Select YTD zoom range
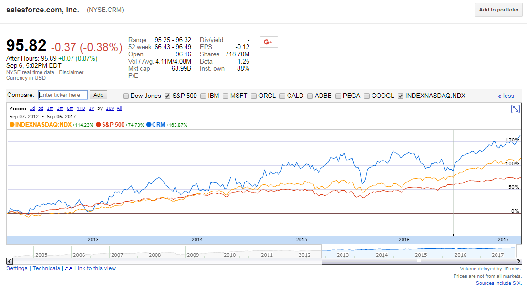 pos(81,108)
